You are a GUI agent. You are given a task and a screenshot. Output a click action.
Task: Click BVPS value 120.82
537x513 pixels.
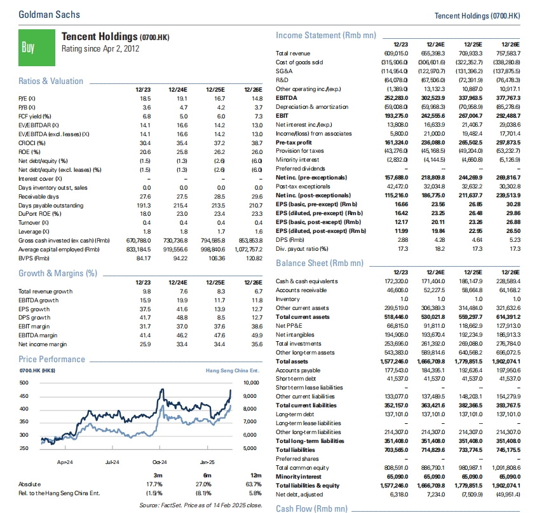tap(254, 258)
